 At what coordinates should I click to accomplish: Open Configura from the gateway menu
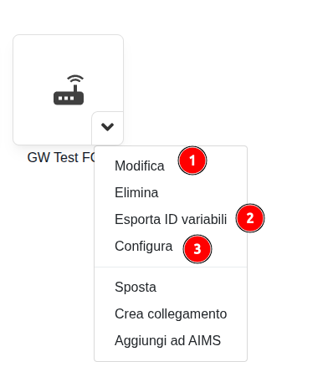143,246
